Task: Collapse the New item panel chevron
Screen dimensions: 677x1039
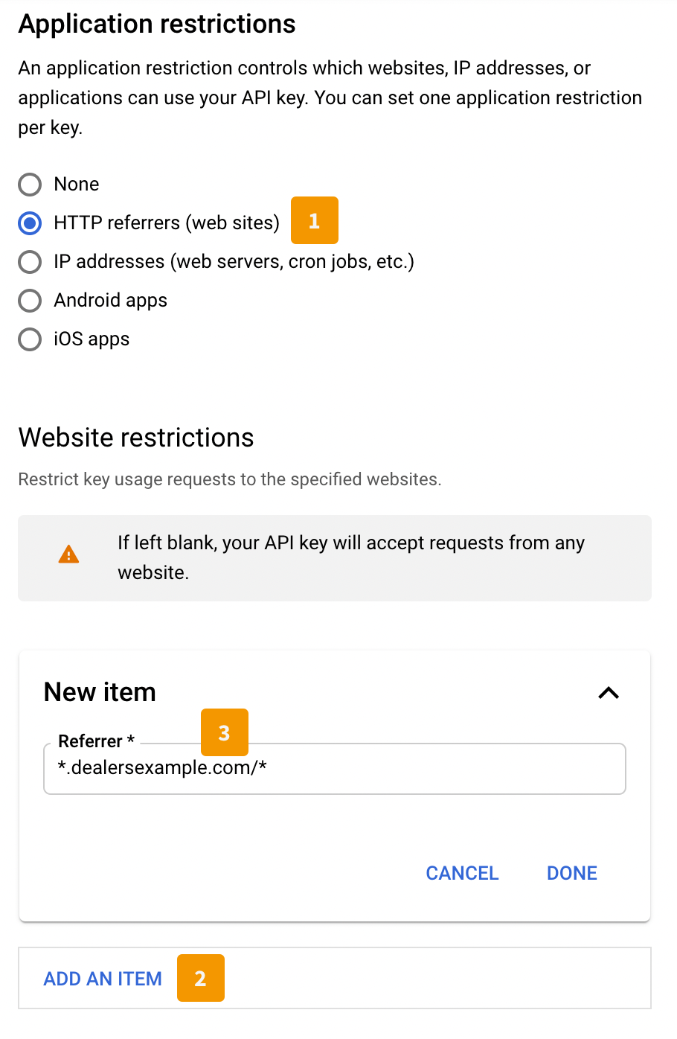Action: pos(609,693)
